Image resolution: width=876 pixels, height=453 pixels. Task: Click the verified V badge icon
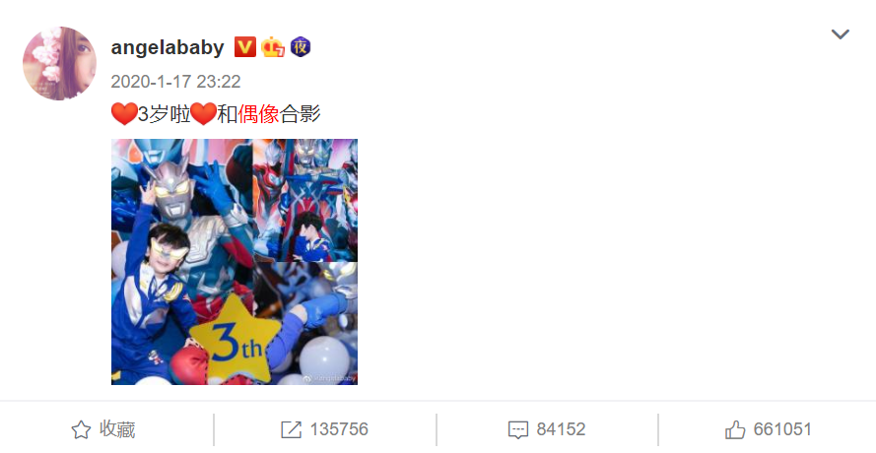tap(244, 47)
